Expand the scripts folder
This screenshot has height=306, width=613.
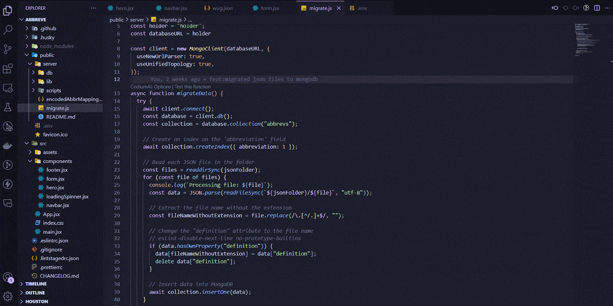pos(54,91)
